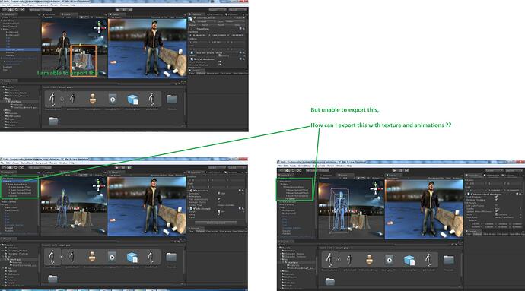Open the GameObject menu in the top window
This screenshot has width=525, height=291.
[27, 5]
